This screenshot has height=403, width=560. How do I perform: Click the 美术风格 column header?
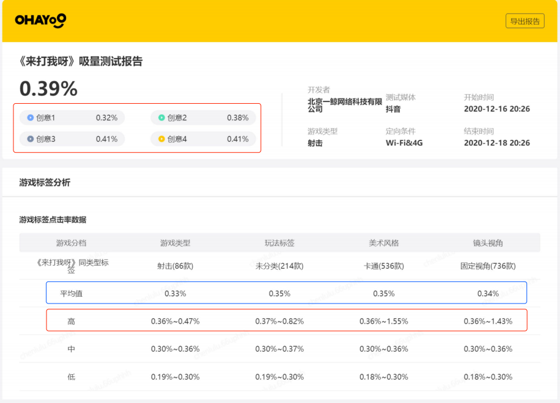tap(384, 243)
